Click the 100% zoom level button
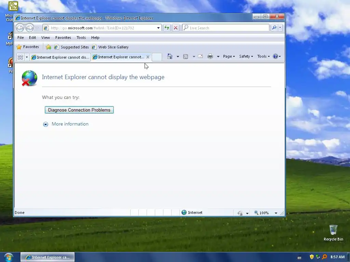 pyautogui.click(x=261, y=213)
